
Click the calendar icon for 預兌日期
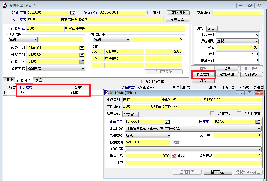click(x=82, y=55)
